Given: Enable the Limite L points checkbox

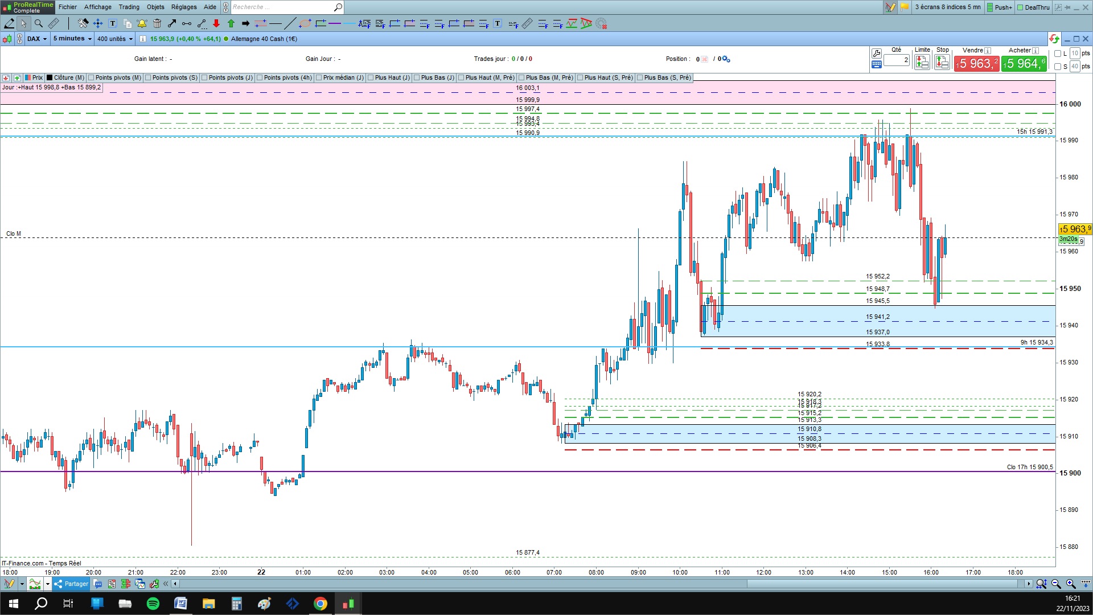Looking at the screenshot, I should [1058, 54].
